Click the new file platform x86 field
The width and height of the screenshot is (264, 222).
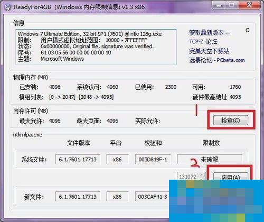[117, 197]
